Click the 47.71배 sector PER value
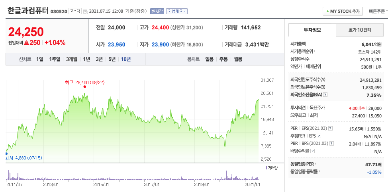This screenshot has width=392, height=192. coord(373,165)
